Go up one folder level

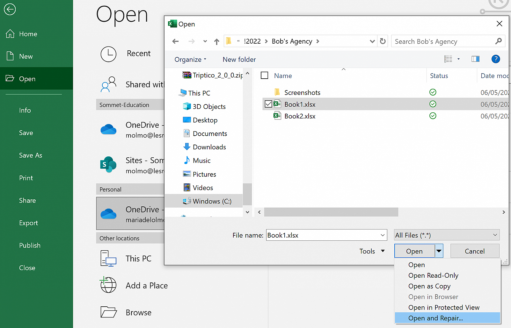(217, 41)
